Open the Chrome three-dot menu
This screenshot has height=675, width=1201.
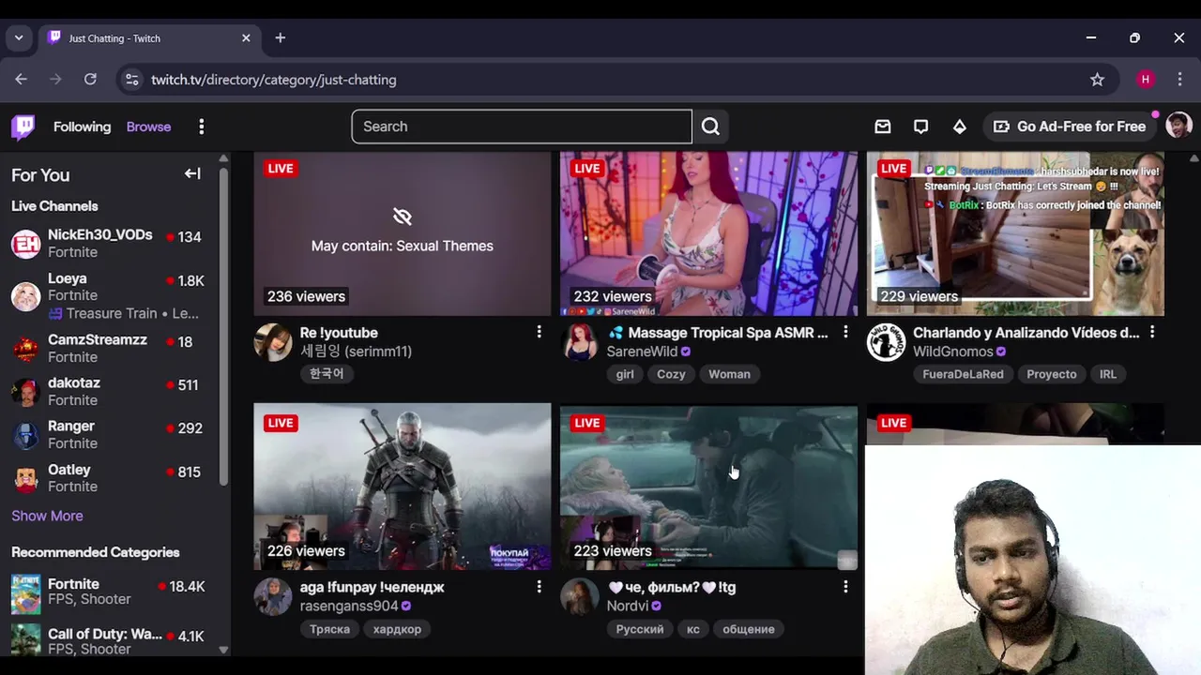(1179, 80)
